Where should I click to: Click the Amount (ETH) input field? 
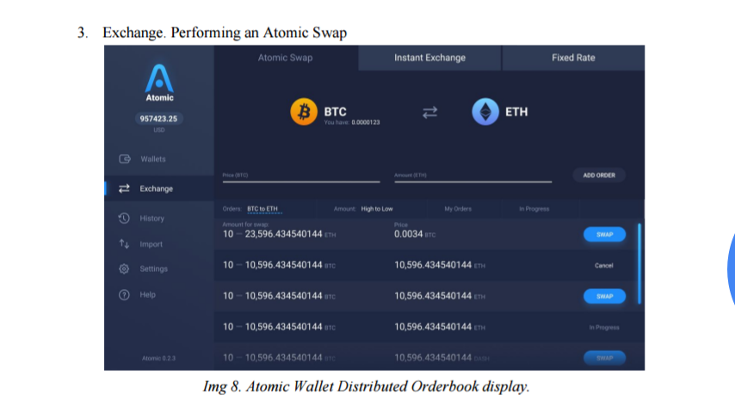(x=473, y=176)
